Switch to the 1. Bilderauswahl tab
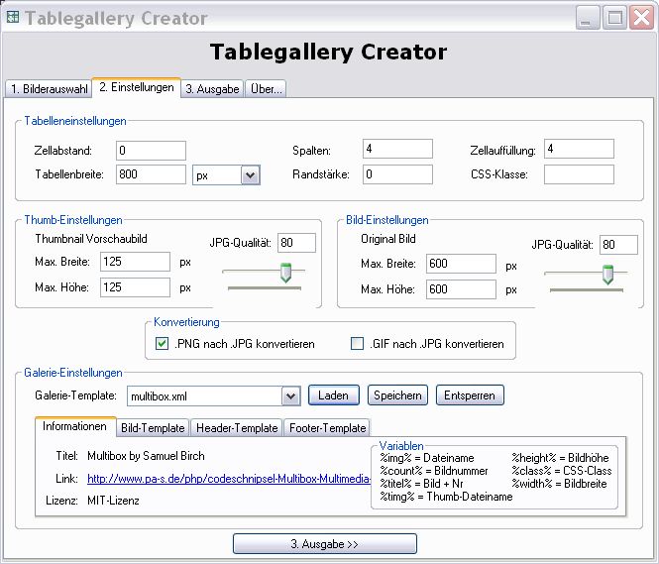 [x=48, y=88]
